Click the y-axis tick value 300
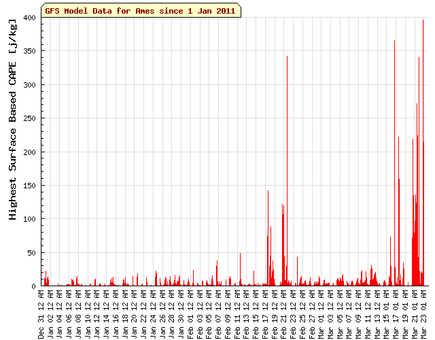 (30, 85)
